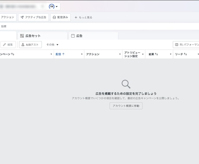Select the アクティブな広告 filter
Screen dimensions: 199x164
pos(33,17)
